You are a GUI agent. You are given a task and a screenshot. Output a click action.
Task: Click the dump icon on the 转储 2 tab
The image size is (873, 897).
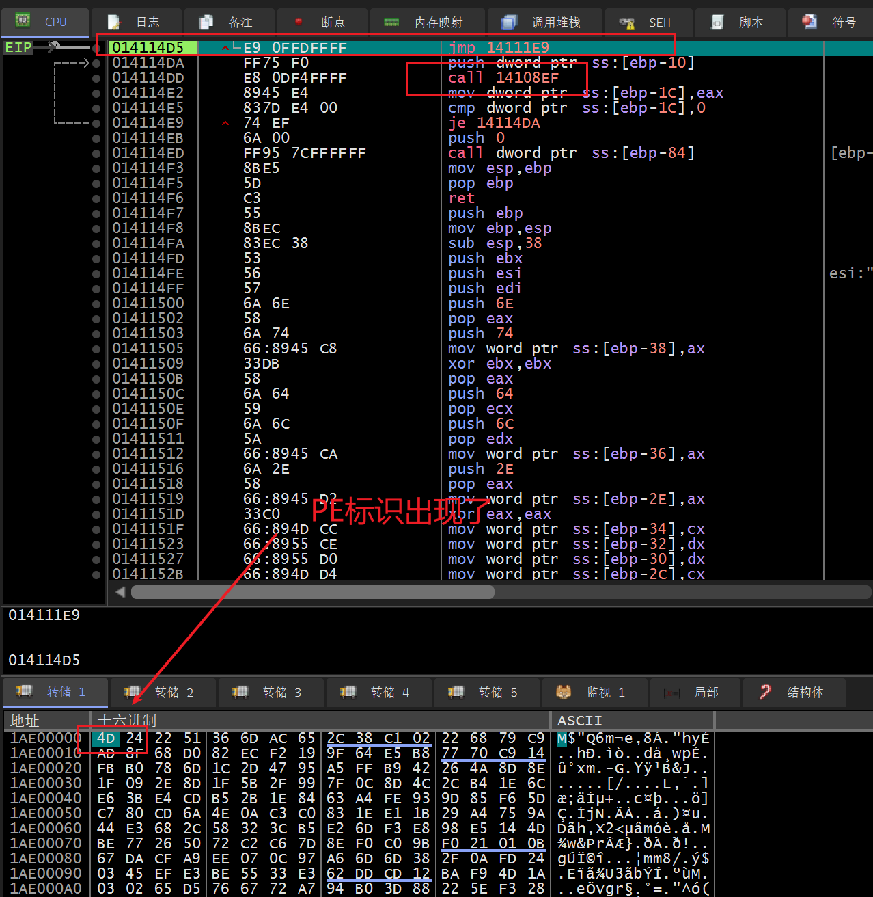point(133,692)
